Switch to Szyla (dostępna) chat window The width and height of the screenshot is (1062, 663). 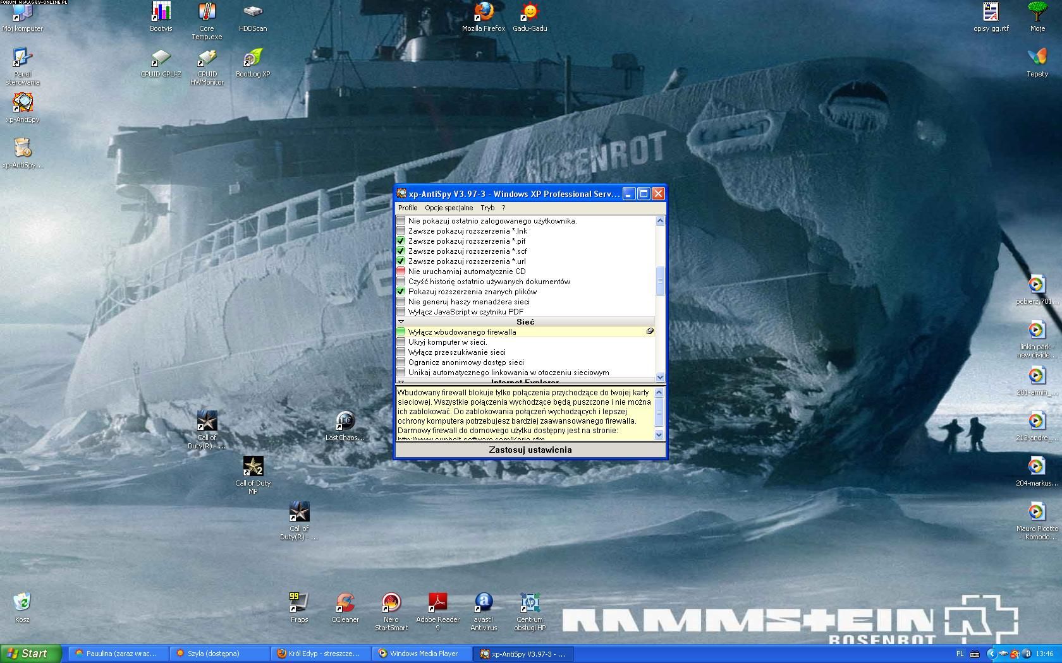pos(219,654)
